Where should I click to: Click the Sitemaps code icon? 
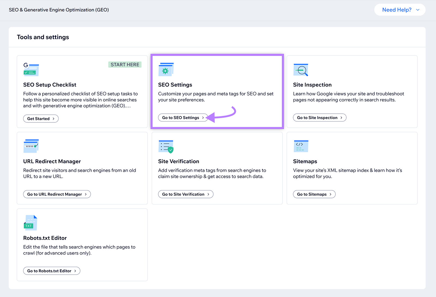[301, 146]
